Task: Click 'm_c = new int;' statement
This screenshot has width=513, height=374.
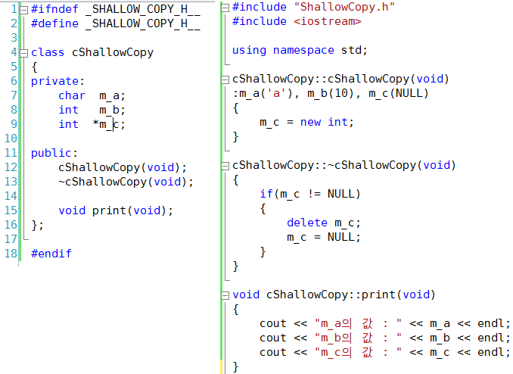Action: pyautogui.click(x=306, y=122)
